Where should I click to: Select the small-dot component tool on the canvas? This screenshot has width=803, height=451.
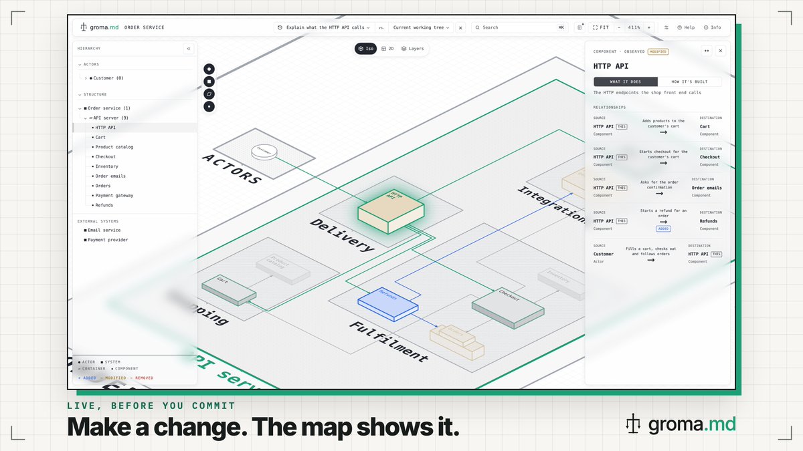209,106
